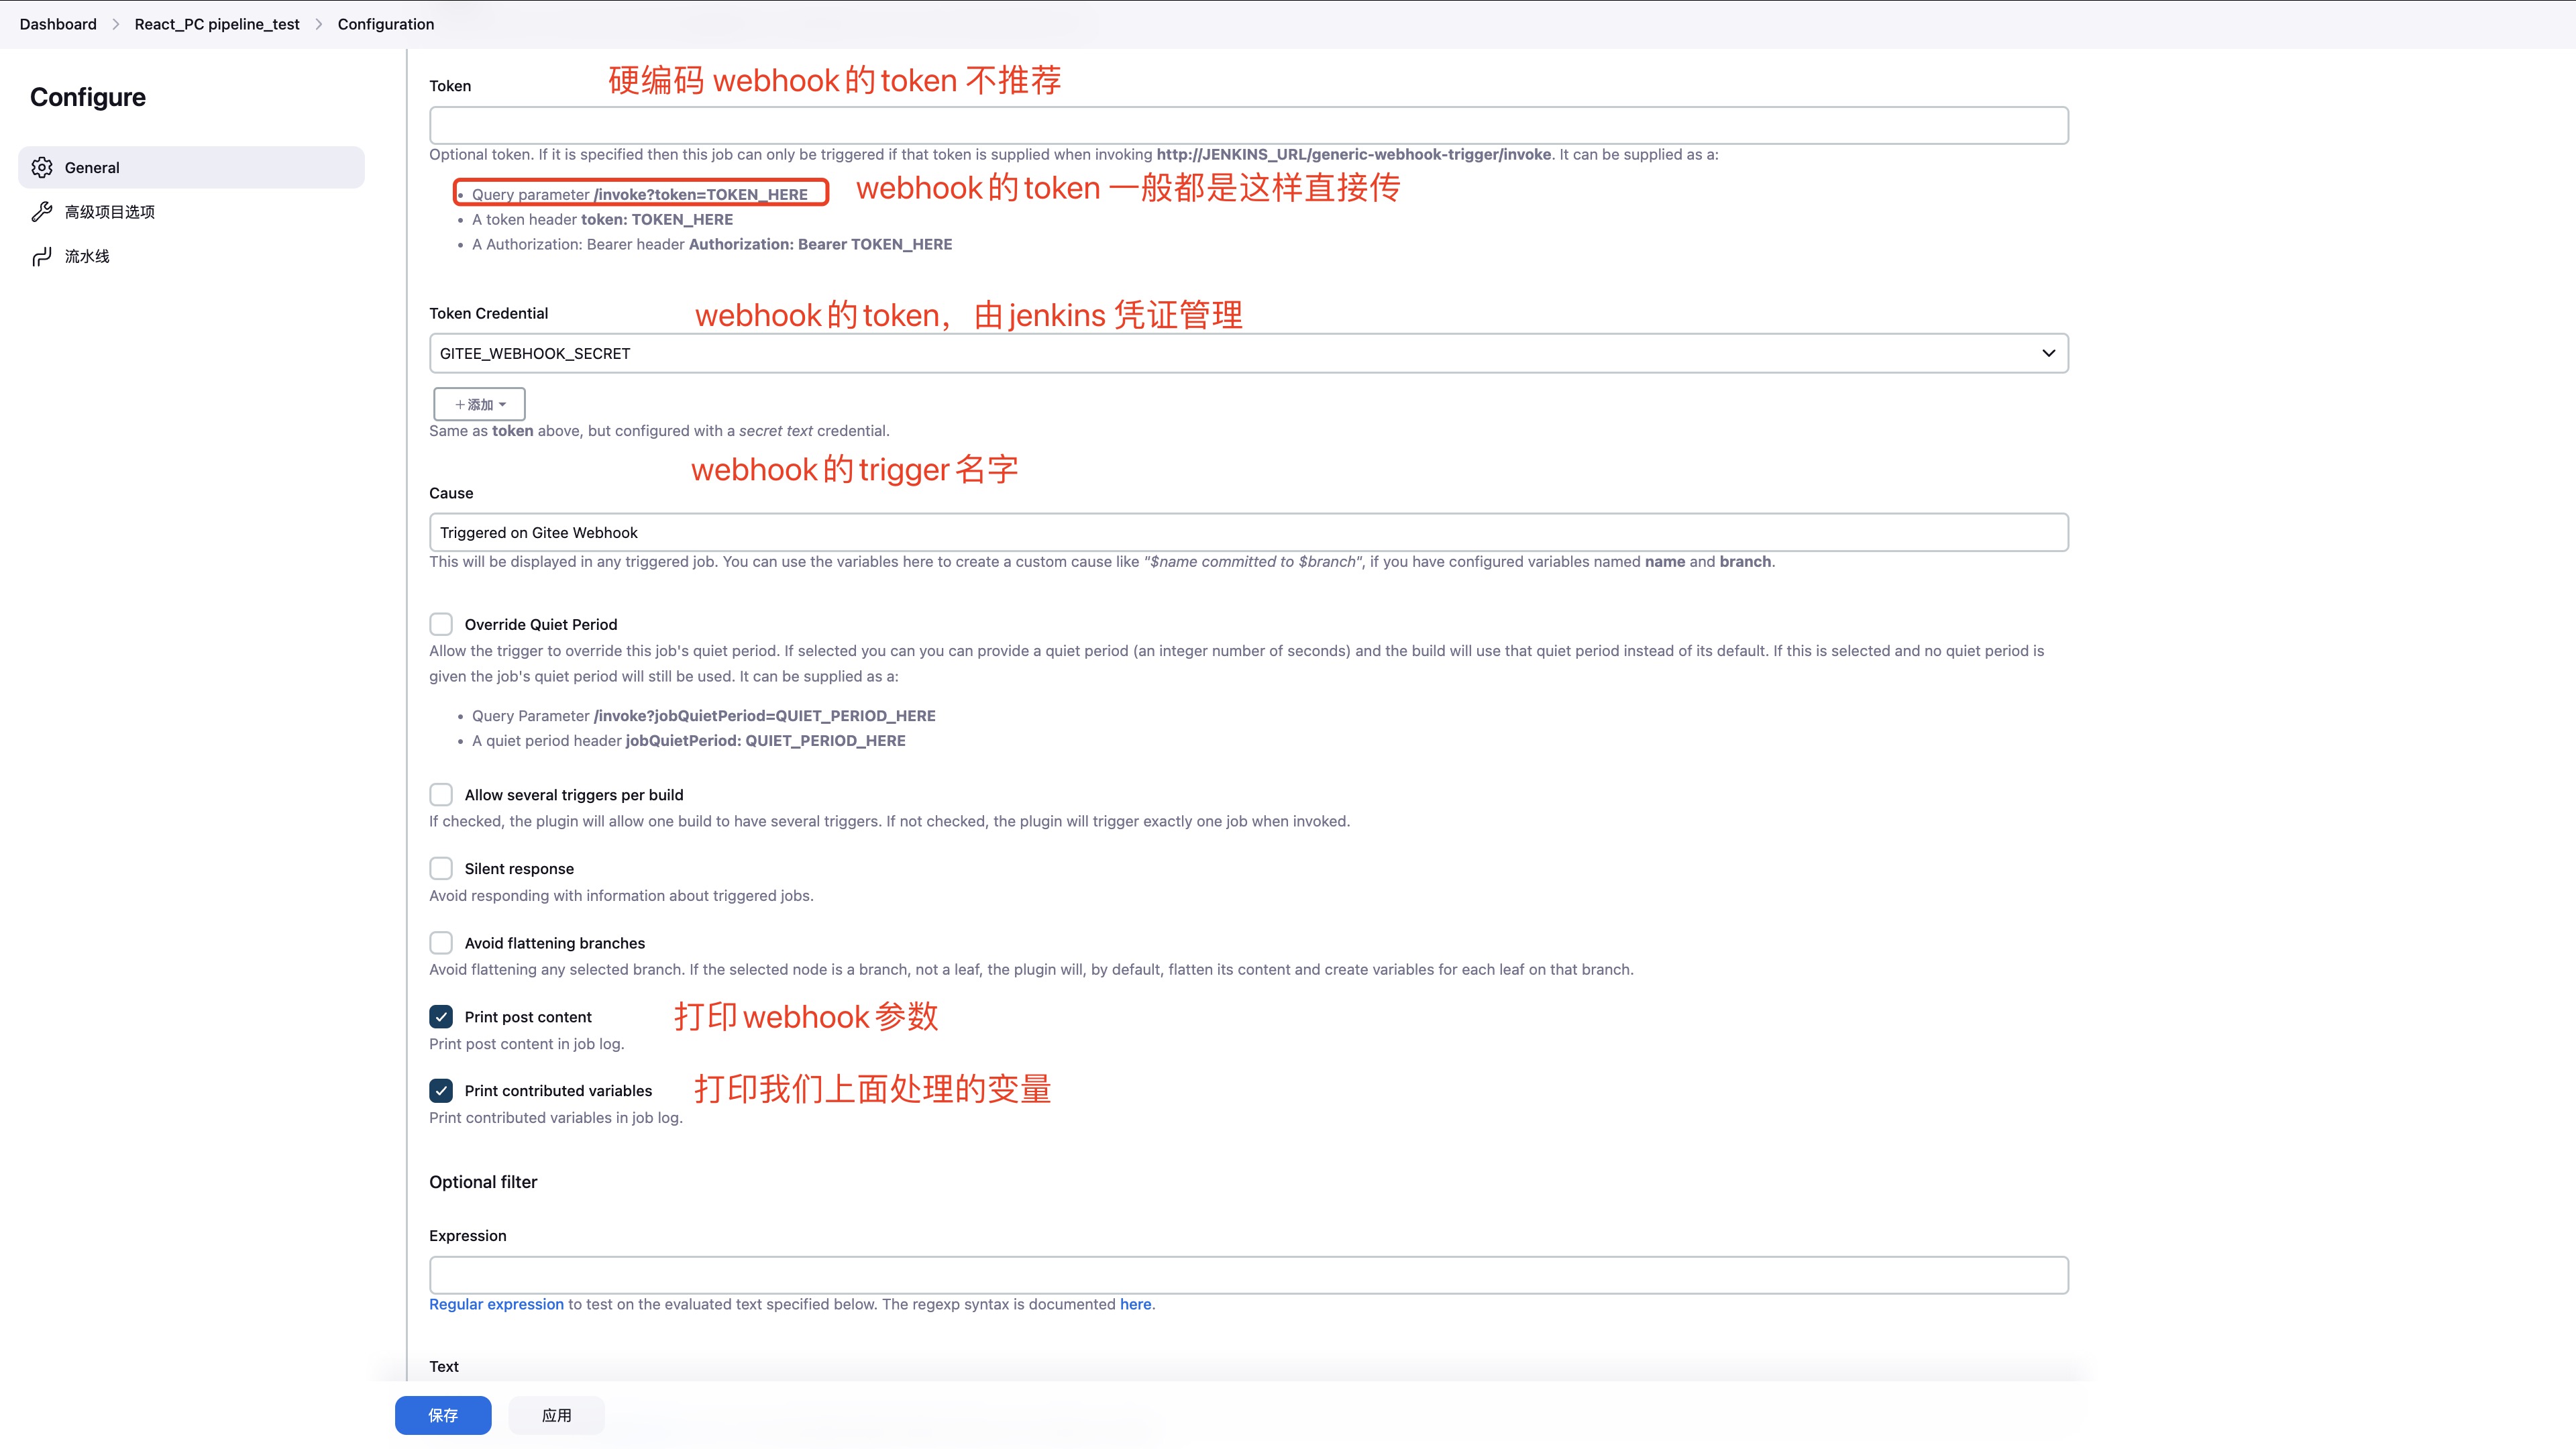Focus the Token input field

(x=1248, y=125)
